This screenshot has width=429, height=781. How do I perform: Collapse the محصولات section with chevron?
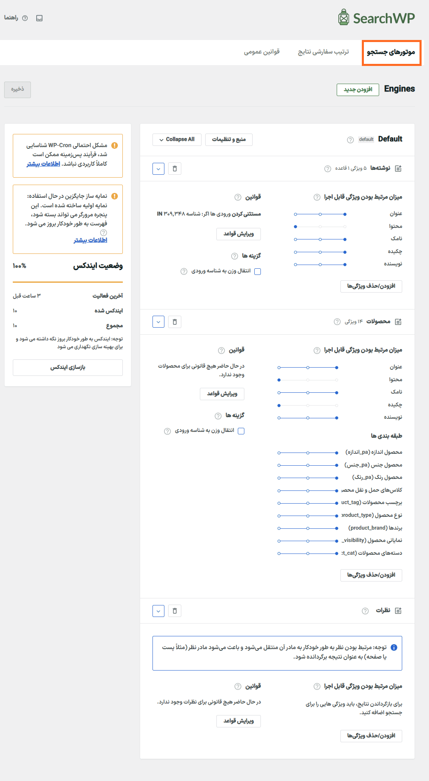tap(158, 322)
